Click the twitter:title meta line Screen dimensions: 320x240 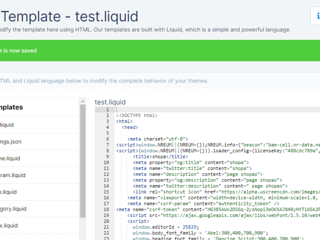192,168
